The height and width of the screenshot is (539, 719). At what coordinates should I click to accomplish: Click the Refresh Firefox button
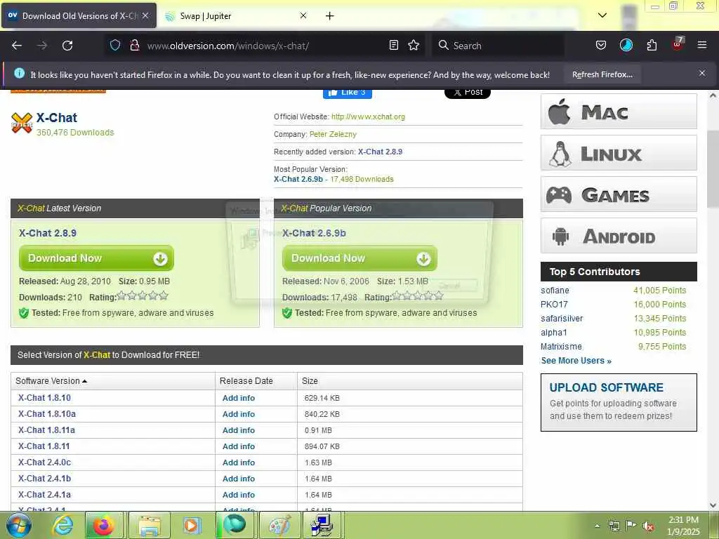(602, 74)
